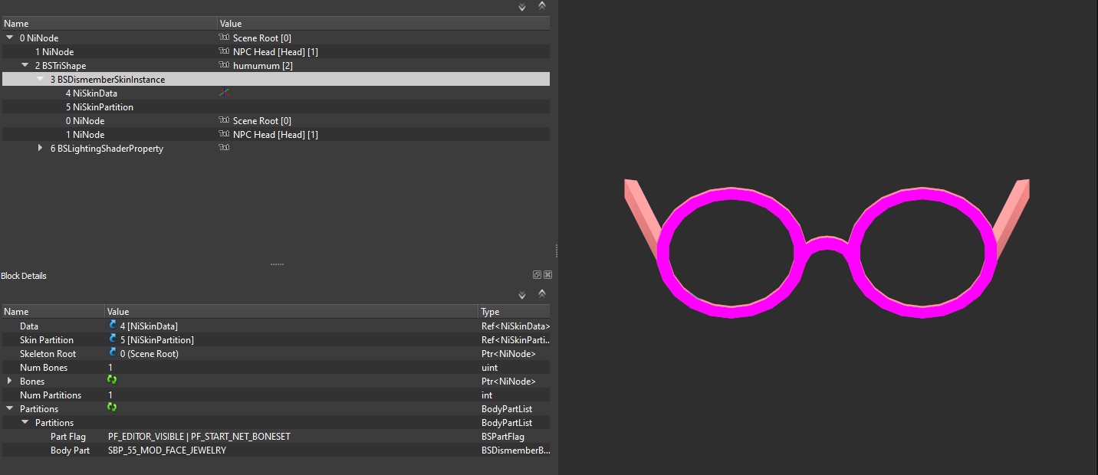Select the 4 NiSkinData block
The image size is (1098, 475).
[91, 93]
